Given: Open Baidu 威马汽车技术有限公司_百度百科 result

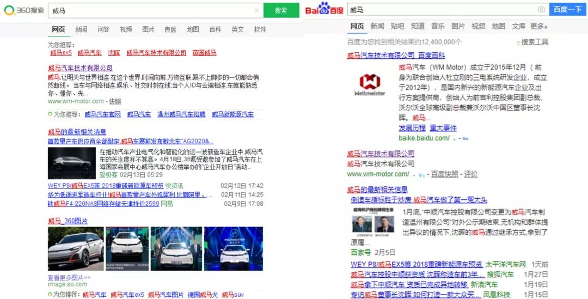Looking at the screenshot, I should (396, 56).
